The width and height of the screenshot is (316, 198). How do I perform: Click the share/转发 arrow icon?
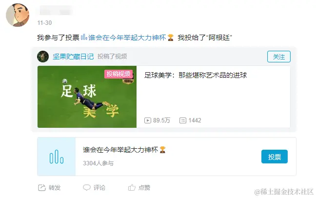point(42,188)
